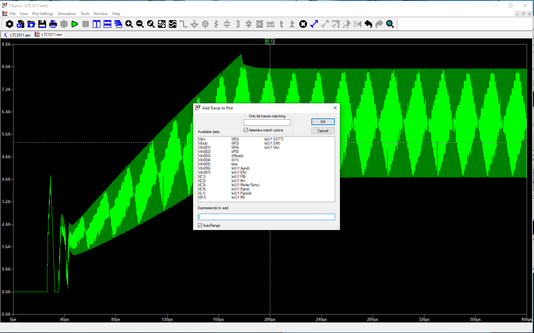Click the Save floppy disk icon
Image resolution: width=534 pixels, height=333 pixels.
pyautogui.click(x=42, y=24)
